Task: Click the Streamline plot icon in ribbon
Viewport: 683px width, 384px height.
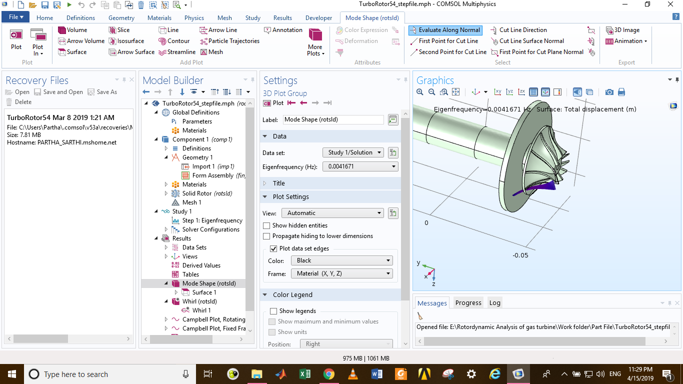Action: (x=162, y=52)
